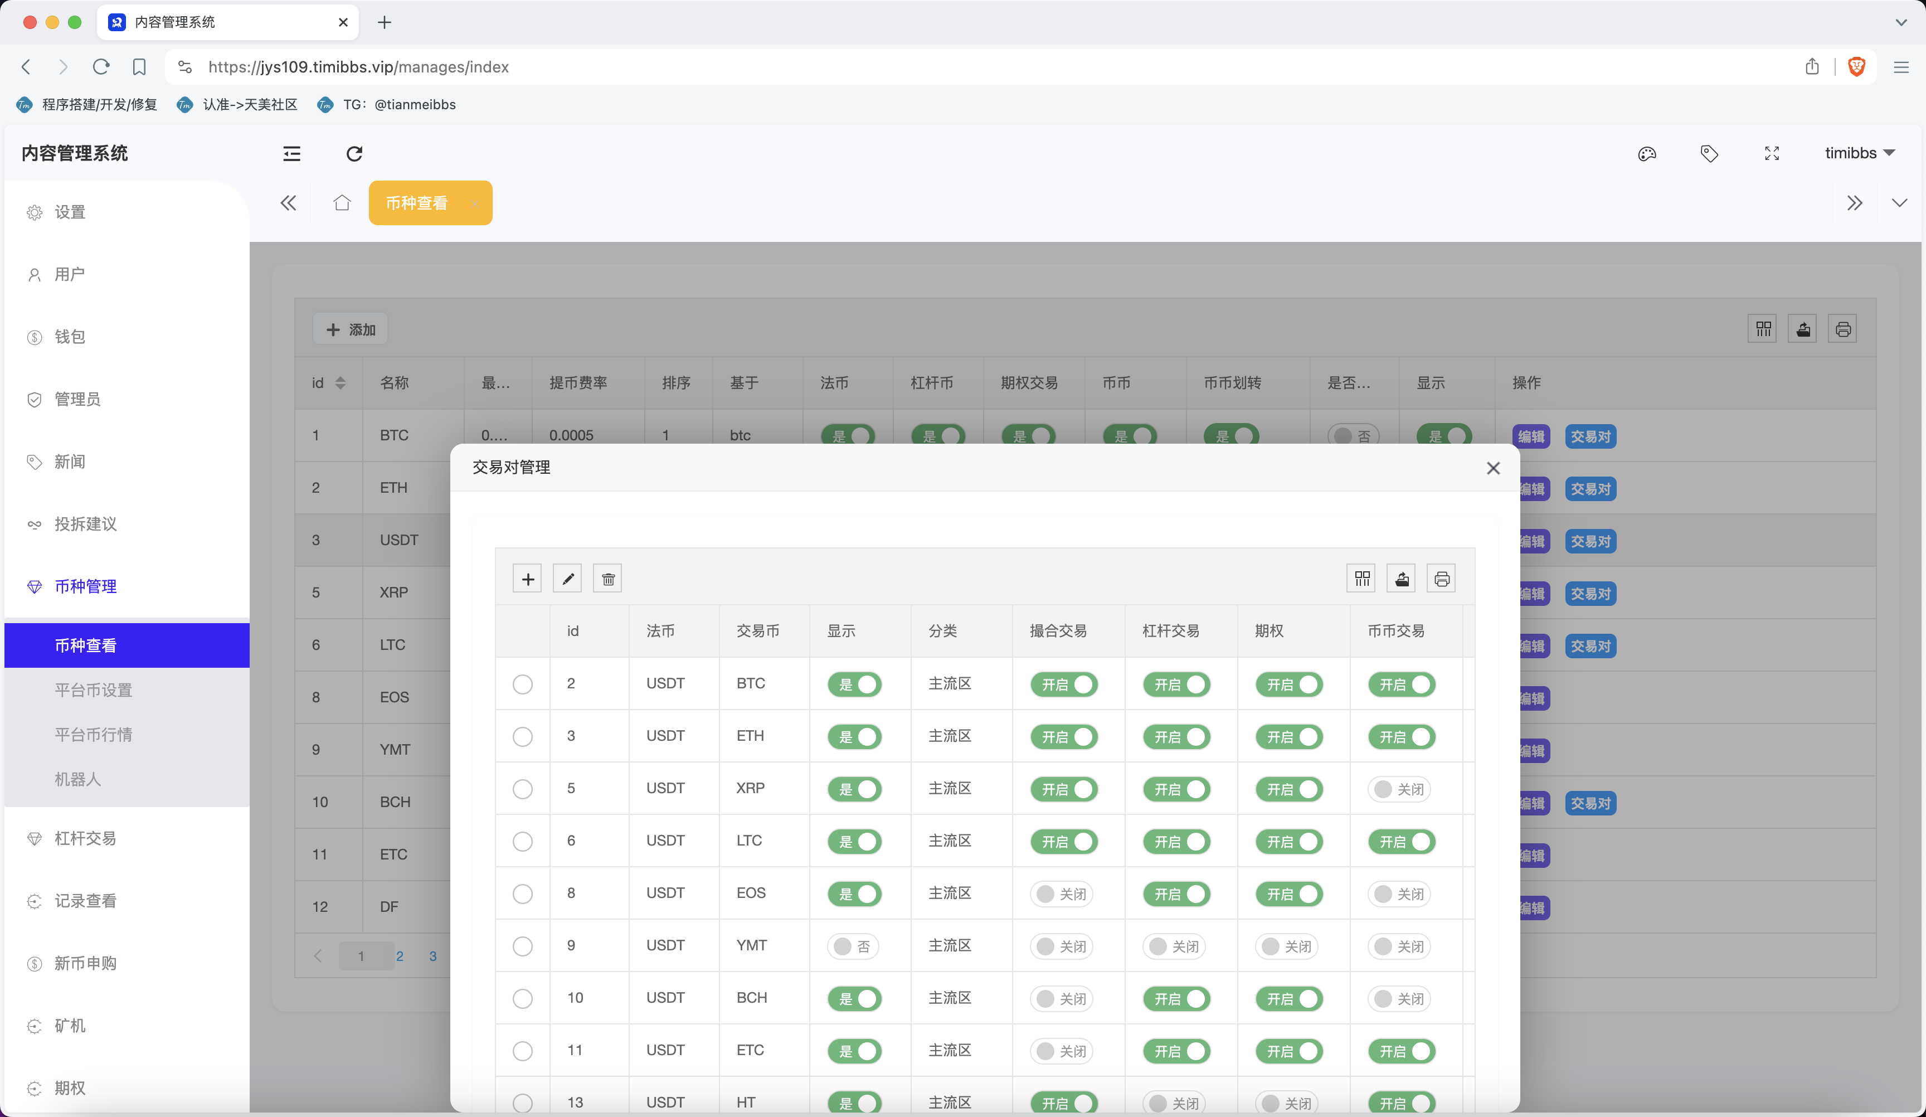This screenshot has width=1926, height=1117.
Task: Click the 交易对 button for BTC row
Action: pyautogui.click(x=1590, y=436)
